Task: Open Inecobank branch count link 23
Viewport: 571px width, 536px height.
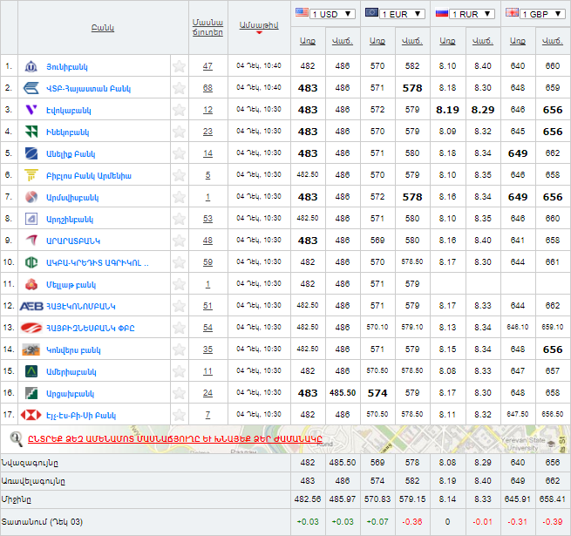Action: click(207, 132)
